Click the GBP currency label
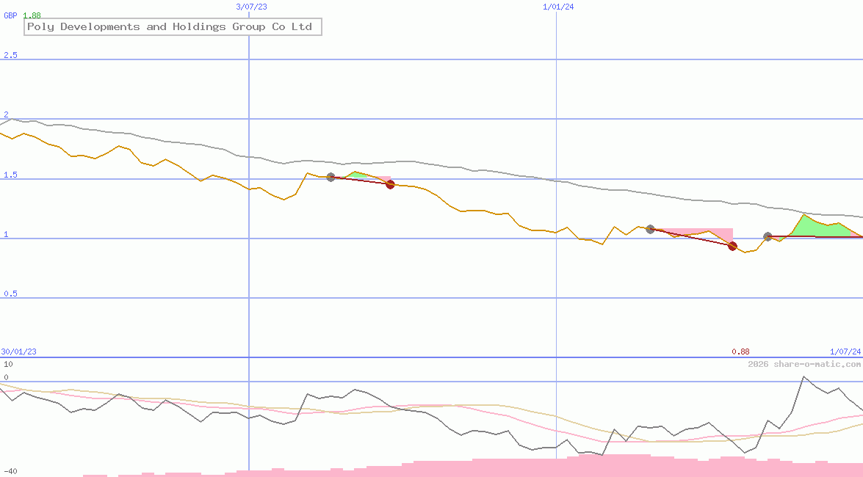The image size is (863, 477). click(10, 15)
